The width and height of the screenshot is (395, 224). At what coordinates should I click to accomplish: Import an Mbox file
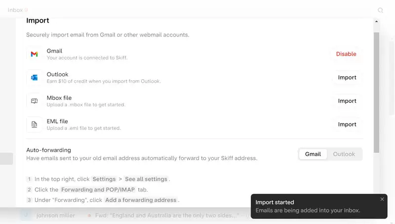tap(347, 101)
